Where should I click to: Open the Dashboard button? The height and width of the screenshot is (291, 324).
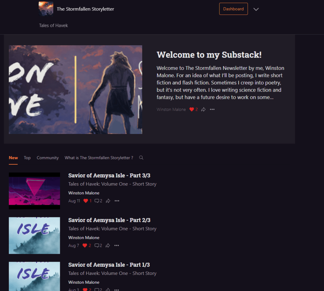tap(233, 9)
